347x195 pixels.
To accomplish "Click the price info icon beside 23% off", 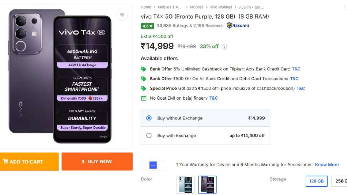I will tap(224, 47).
